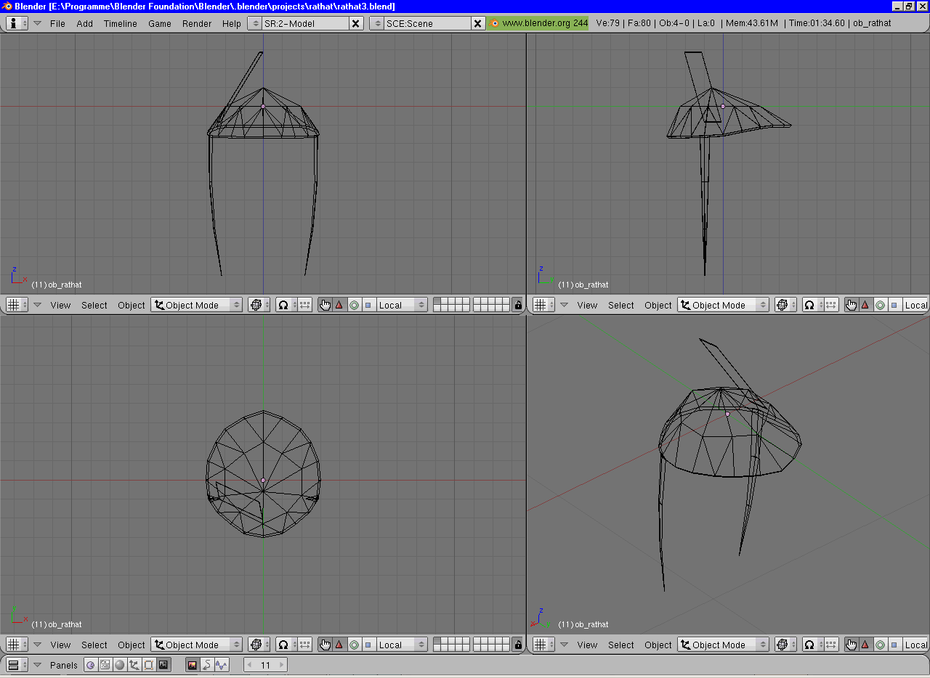The height and width of the screenshot is (678, 930).
Task: Open the Timeline menu in top bar
Action: click(120, 23)
